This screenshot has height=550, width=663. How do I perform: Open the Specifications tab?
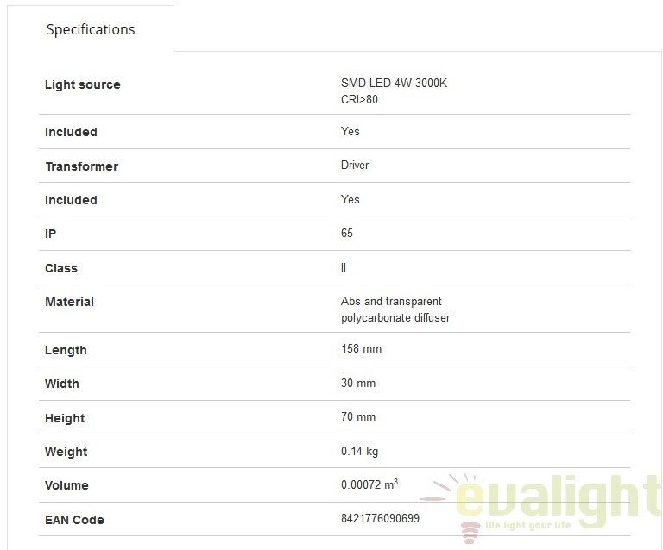(91, 29)
